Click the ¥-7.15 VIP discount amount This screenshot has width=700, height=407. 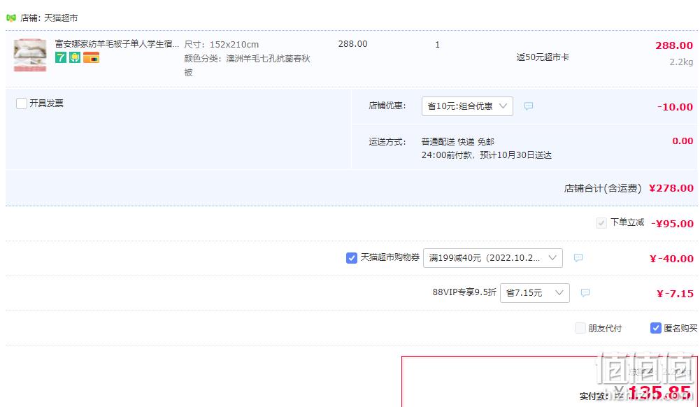coord(675,294)
